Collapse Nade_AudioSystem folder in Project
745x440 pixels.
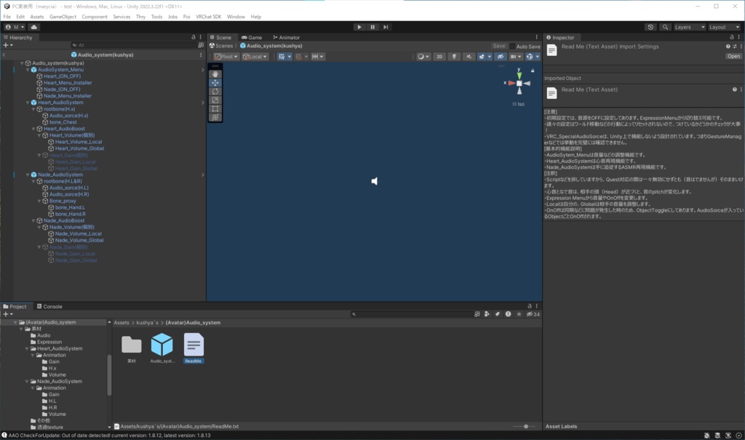[x=27, y=382]
